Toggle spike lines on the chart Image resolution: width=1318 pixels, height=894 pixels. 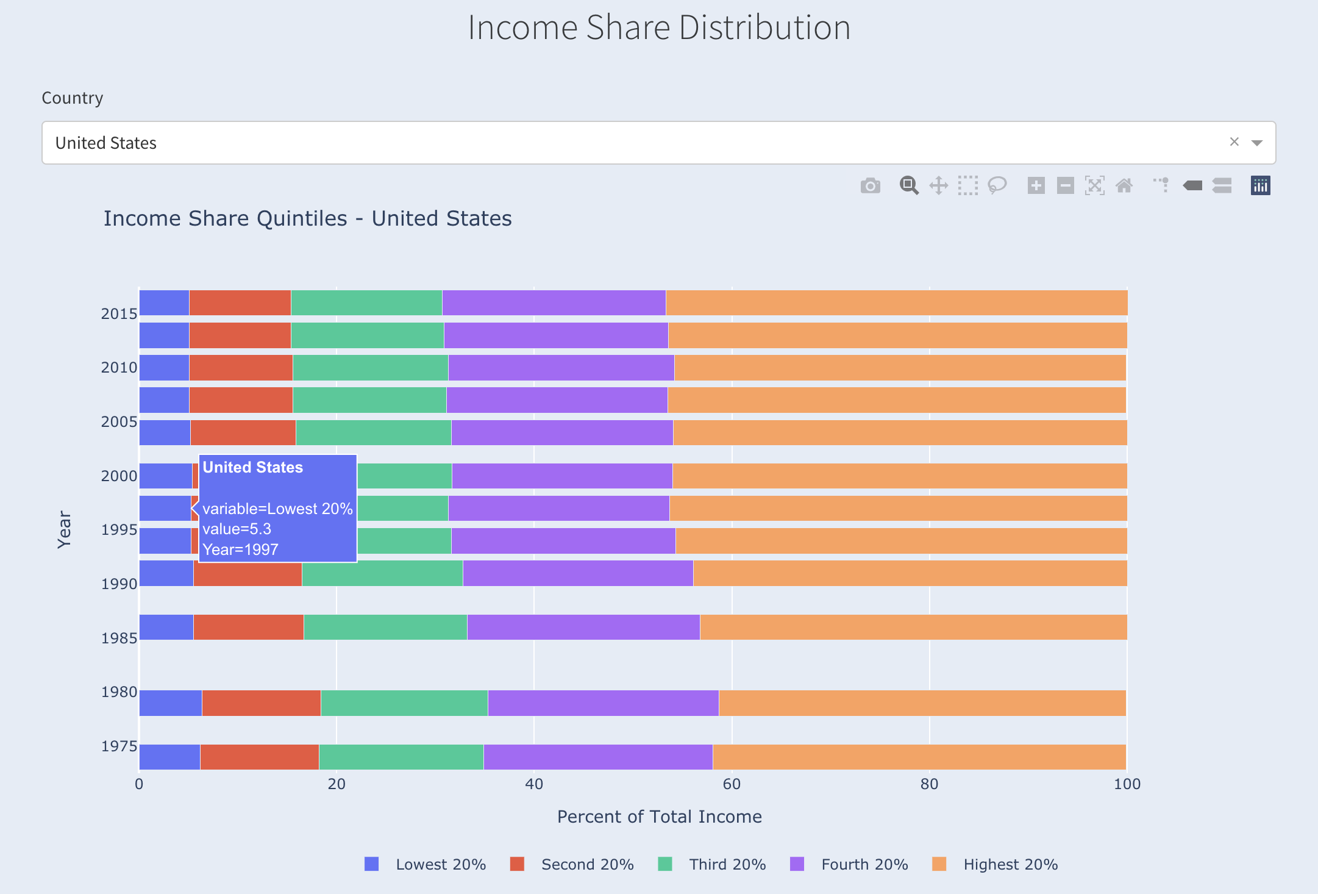[x=1161, y=185]
